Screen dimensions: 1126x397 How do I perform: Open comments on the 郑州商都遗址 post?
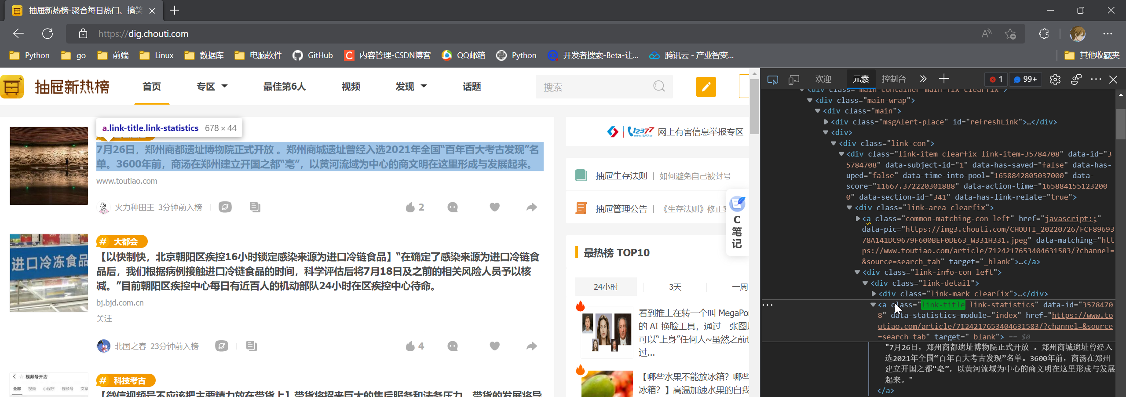453,207
